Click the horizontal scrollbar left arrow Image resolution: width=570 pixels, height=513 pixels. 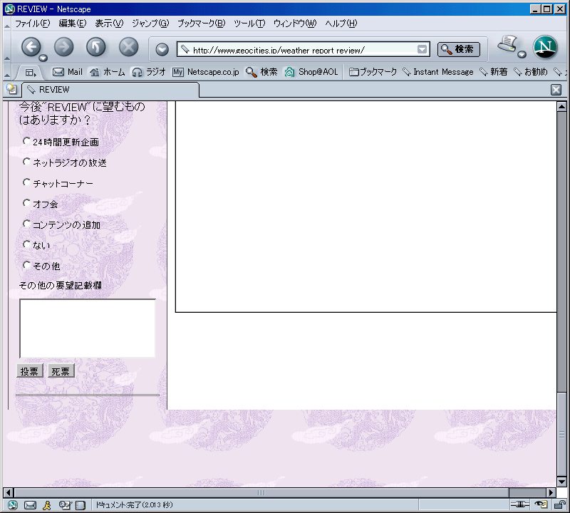point(9,492)
